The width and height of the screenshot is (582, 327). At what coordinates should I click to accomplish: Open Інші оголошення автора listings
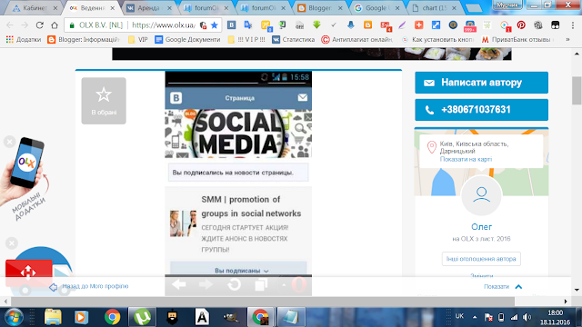click(481, 259)
